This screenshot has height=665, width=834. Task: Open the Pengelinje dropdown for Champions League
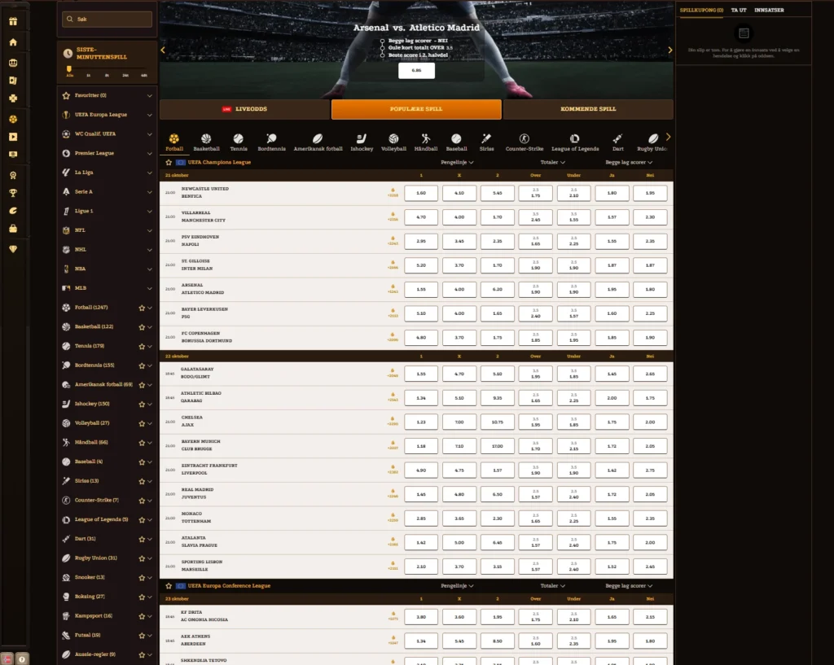457,162
